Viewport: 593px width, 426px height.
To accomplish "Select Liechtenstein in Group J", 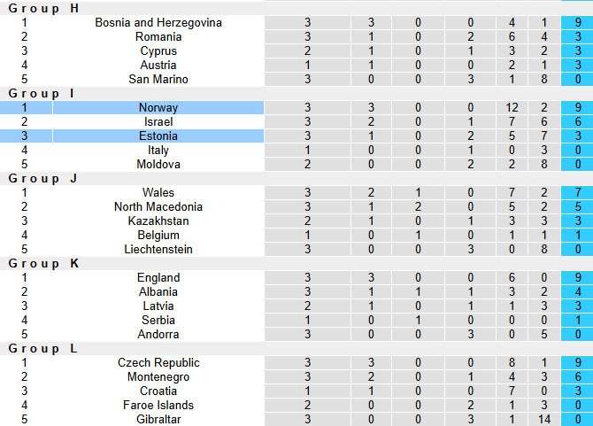I will click(158, 250).
